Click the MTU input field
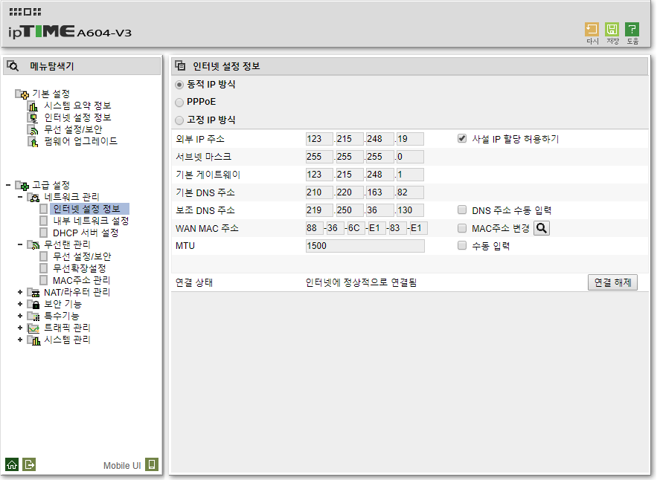This screenshot has height=480, width=660. 365,246
